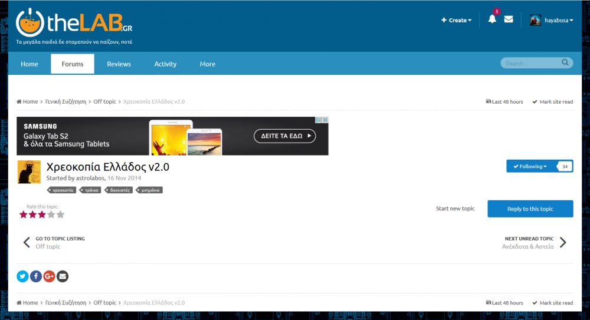
Task: Open the Create dropdown menu
Action: [457, 20]
